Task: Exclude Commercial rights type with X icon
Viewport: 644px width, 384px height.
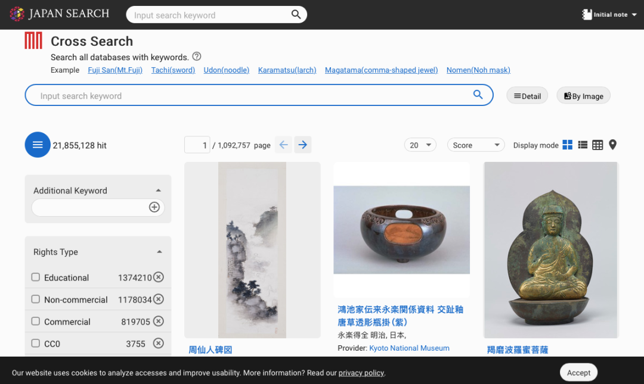Action: (159, 321)
